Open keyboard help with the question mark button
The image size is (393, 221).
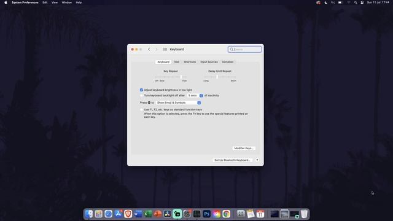click(257, 160)
